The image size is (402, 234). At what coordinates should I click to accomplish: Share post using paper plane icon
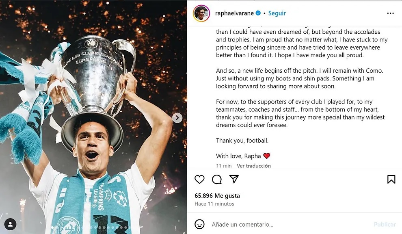[x=234, y=179]
